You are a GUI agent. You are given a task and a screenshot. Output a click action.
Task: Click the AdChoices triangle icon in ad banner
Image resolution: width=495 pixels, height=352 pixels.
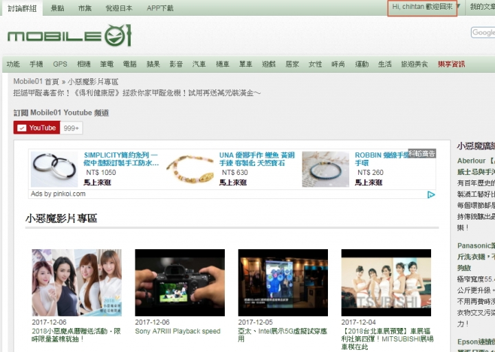click(431, 194)
